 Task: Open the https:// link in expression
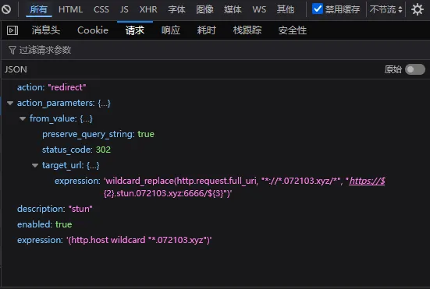368,181
